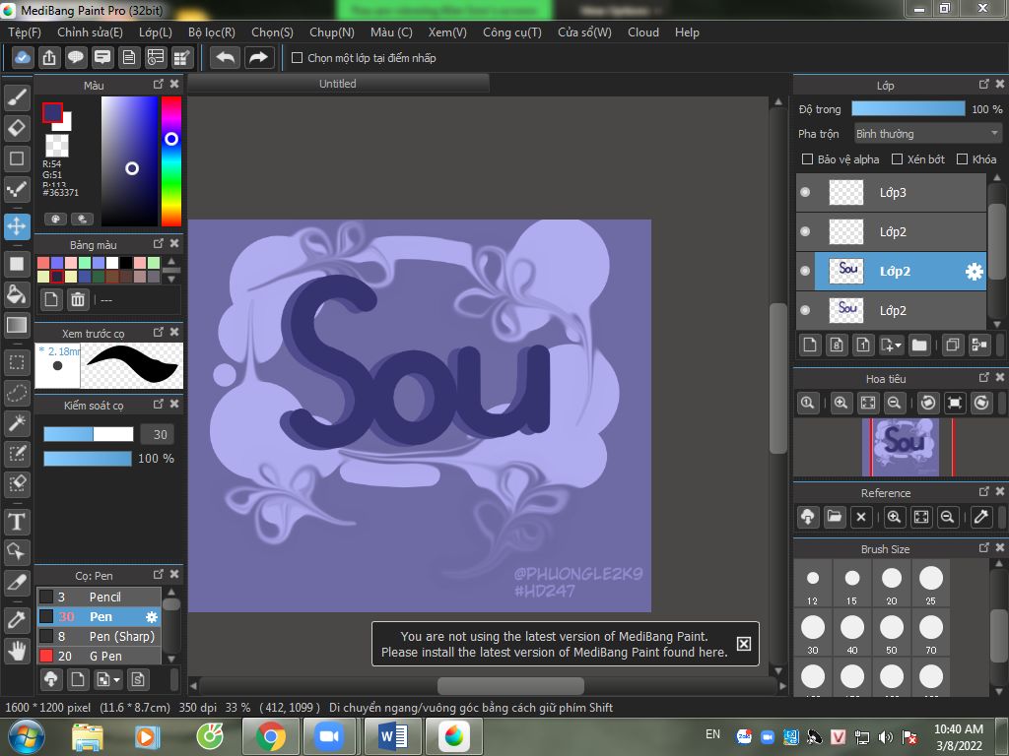Image resolution: width=1009 pixels, height=756 pixels.
Task: Choose the Bucket fill tool
Action: tap(17, 295)
